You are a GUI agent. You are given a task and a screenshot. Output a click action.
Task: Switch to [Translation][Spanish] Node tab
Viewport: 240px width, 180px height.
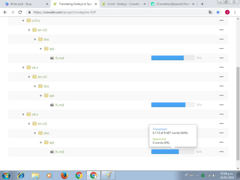(173, 4)
